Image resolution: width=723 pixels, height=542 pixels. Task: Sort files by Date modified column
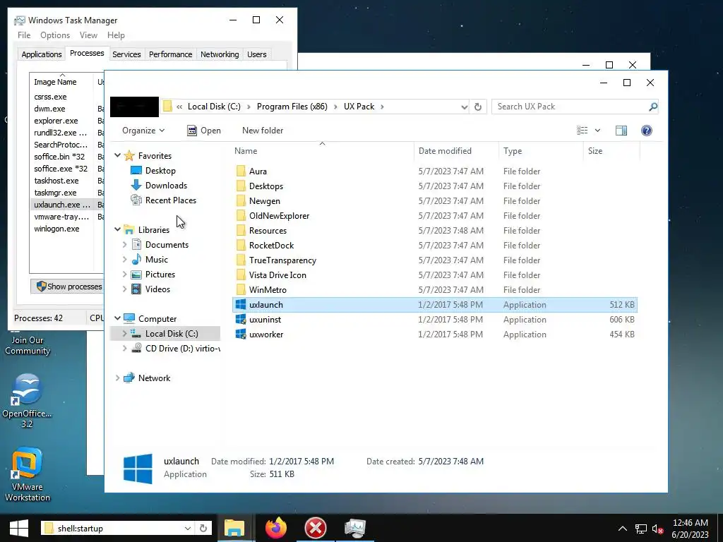[456, 151]
